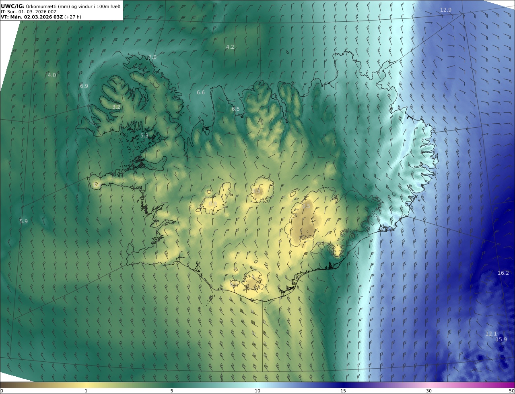
Task: Click the color scale tick labelled 15
Action: [x=343, y=391]
